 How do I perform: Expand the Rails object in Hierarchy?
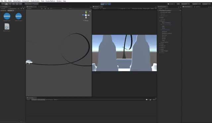point(160,18)
